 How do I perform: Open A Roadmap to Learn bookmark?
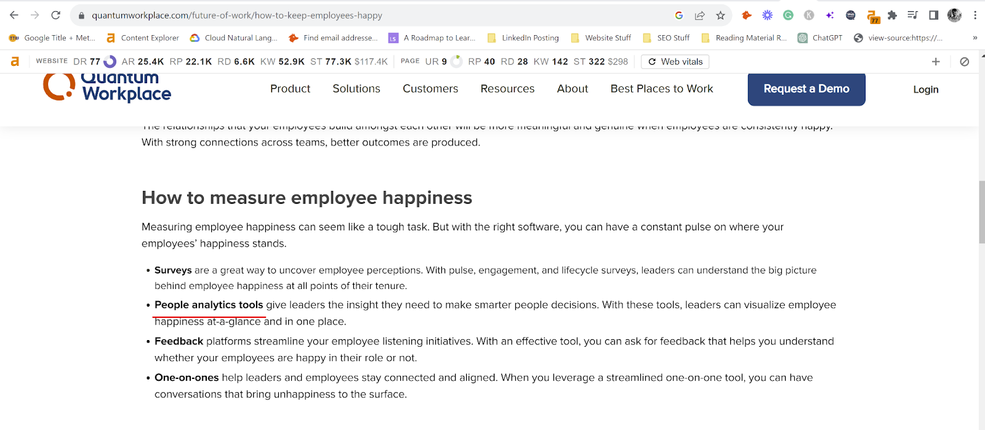[432, 38]
